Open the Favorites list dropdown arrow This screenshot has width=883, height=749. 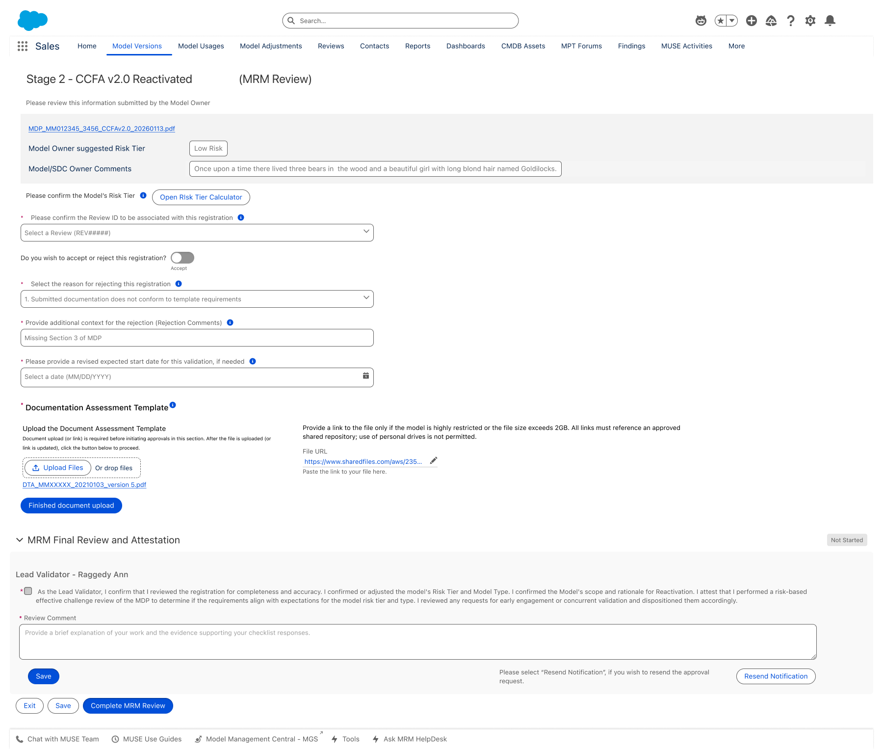(732, 21)
